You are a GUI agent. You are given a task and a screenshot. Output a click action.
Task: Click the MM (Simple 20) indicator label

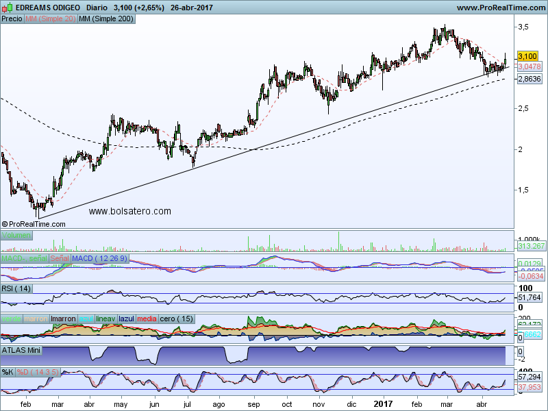[50, 19]
